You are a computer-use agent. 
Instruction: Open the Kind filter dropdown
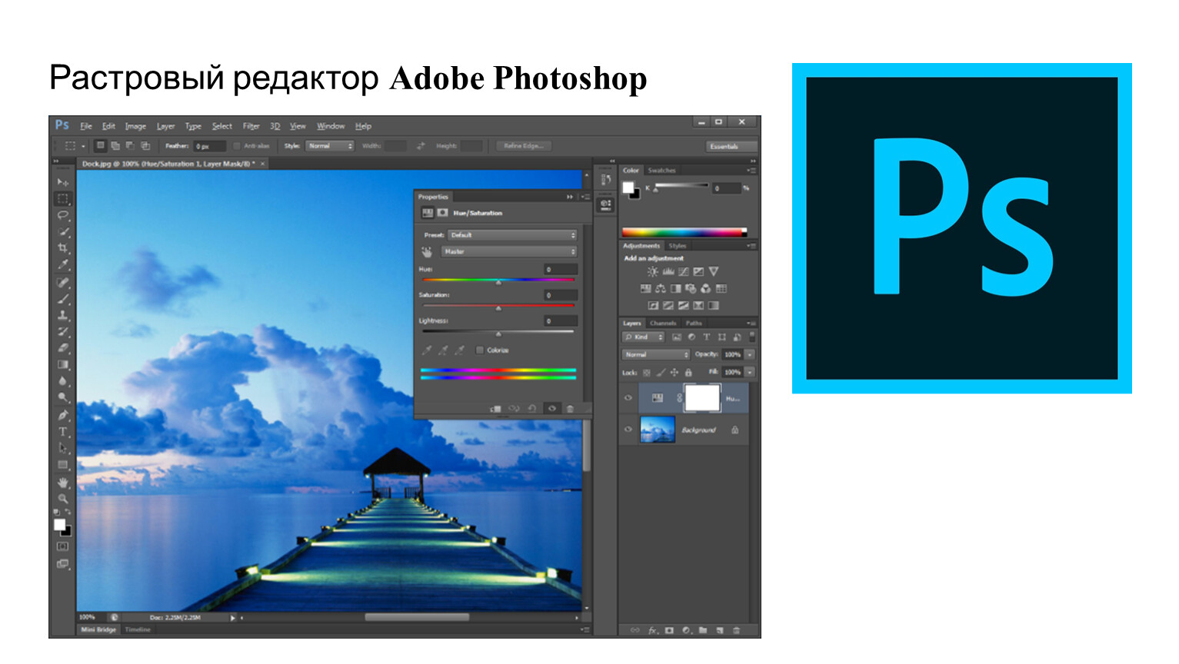coord(644,337)
